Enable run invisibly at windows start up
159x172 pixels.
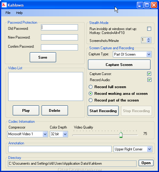click(149, 29)
